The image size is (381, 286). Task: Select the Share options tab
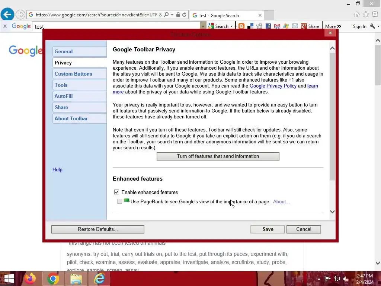point(80,108)
